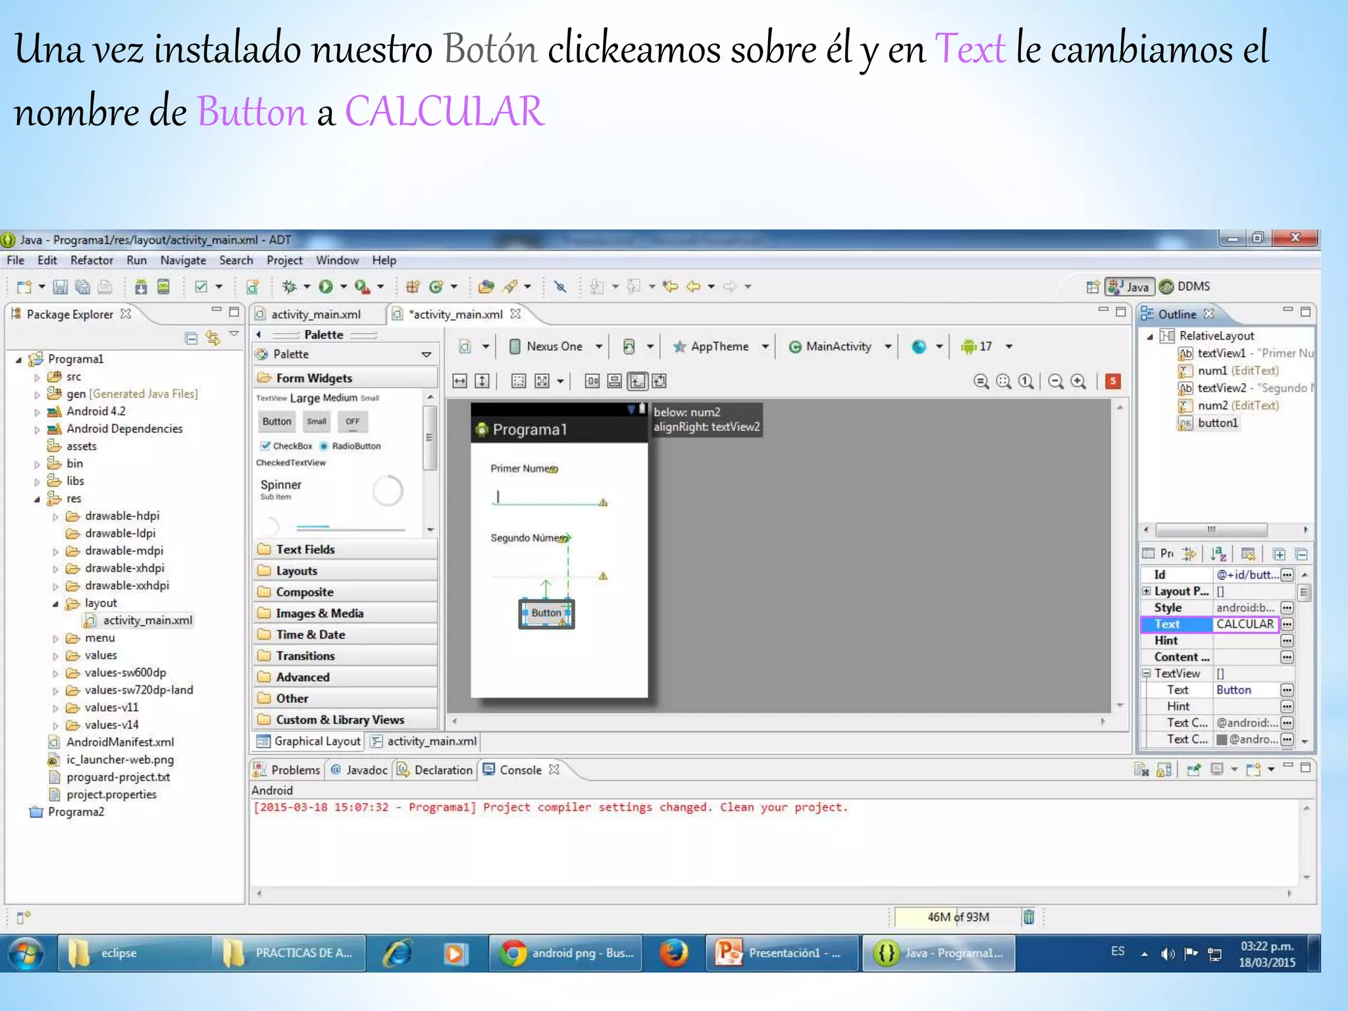The width and height of the screenshot is (1348, 1011).
Task: Click zoom to 100% icon
Action: [x=1025, y=381]
